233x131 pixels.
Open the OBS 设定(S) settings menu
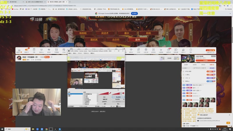point(75,53)
